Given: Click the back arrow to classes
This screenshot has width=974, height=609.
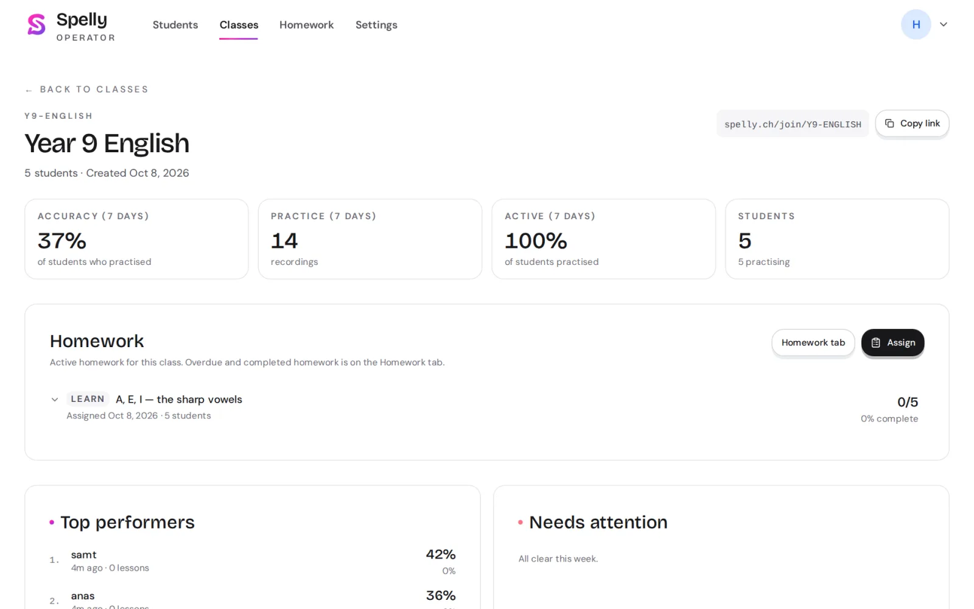Looking at the screenshot, I should tap(29, 90).
